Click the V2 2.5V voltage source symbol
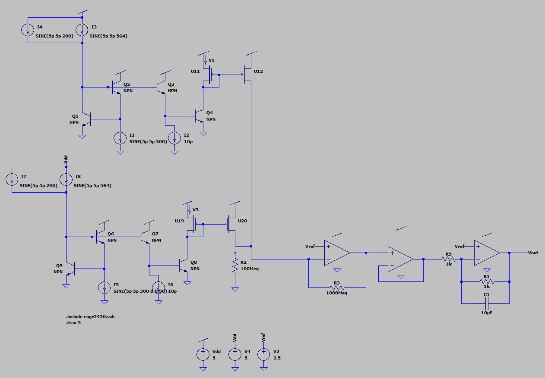Screen dimensions: 545x378 [x=263, y=354]
